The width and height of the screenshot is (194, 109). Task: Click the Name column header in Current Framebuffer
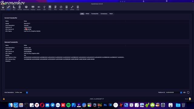coord(7,21)
